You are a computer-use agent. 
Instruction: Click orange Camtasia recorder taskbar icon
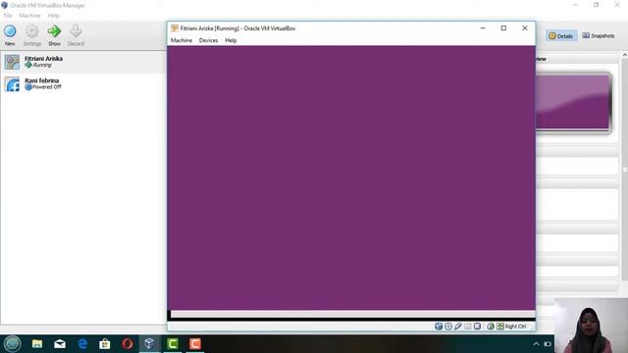[x=195, y=344]
